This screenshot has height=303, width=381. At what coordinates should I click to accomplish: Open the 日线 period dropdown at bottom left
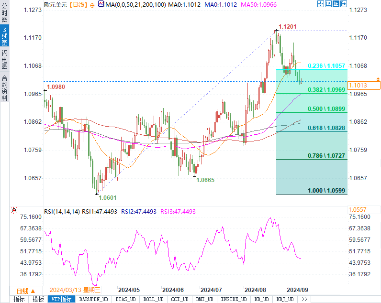click(x=26, y=291)
